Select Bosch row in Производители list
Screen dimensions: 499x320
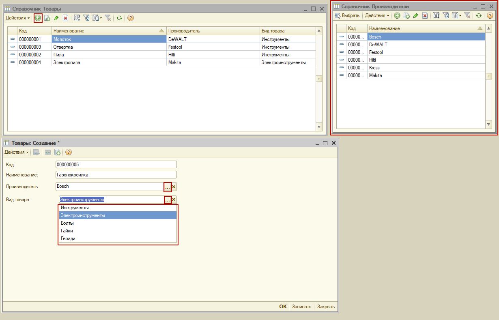coord(411,37)
